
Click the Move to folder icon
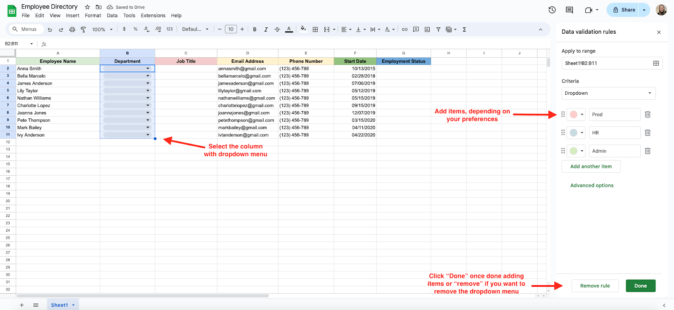tap(99, 7)
